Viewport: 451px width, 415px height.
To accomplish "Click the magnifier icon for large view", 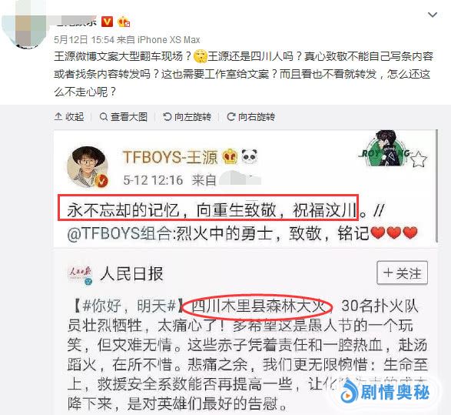I will (103, 117).
